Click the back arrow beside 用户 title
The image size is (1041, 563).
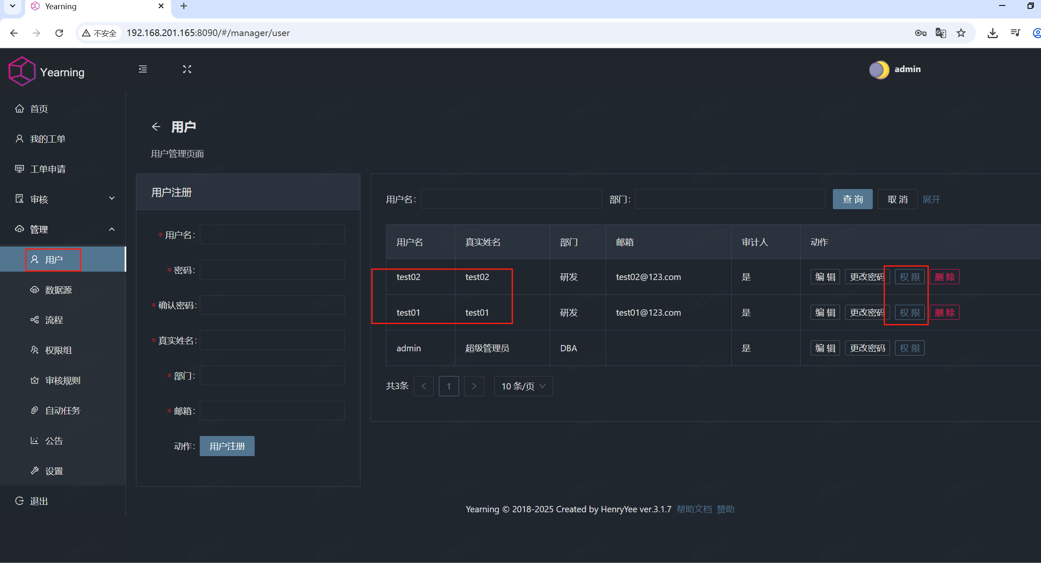(x=156, y=126)
